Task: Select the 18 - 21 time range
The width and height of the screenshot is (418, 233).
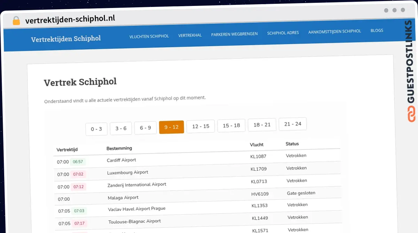Action: (262, 124)
